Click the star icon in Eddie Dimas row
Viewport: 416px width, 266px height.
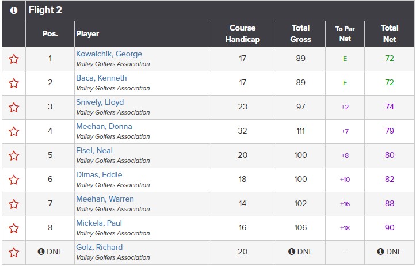pyautogui.click(x=14, y=180)
